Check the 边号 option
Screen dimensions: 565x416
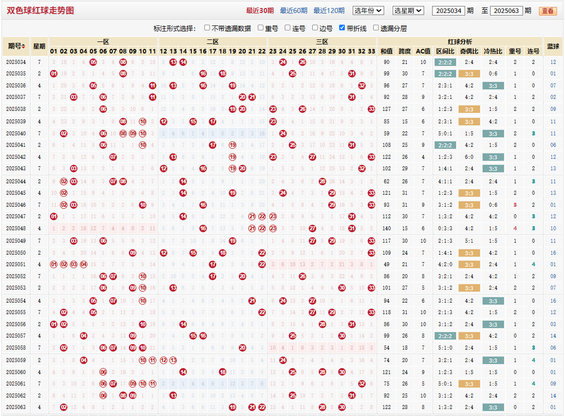click(x=315, y=28)
